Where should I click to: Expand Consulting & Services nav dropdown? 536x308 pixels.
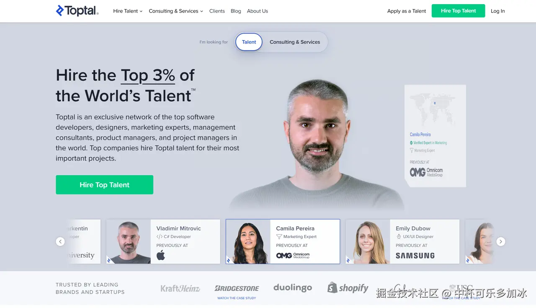point(176,11)
